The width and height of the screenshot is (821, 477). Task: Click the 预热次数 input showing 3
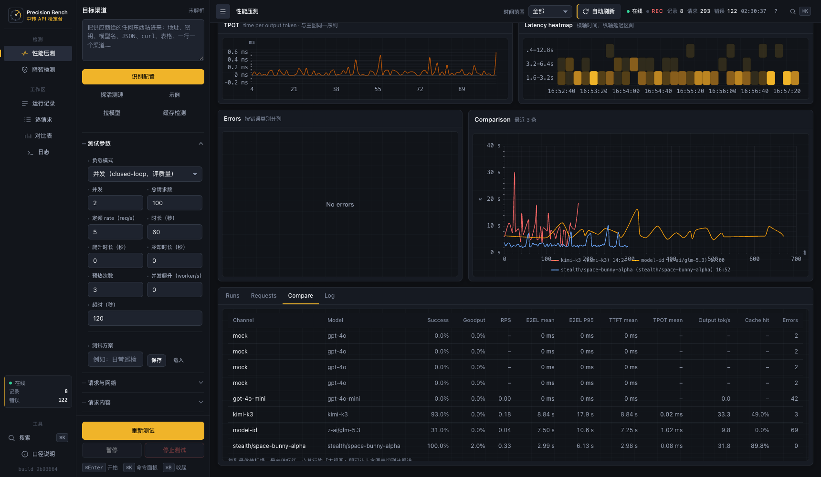(x=116, y=290)
